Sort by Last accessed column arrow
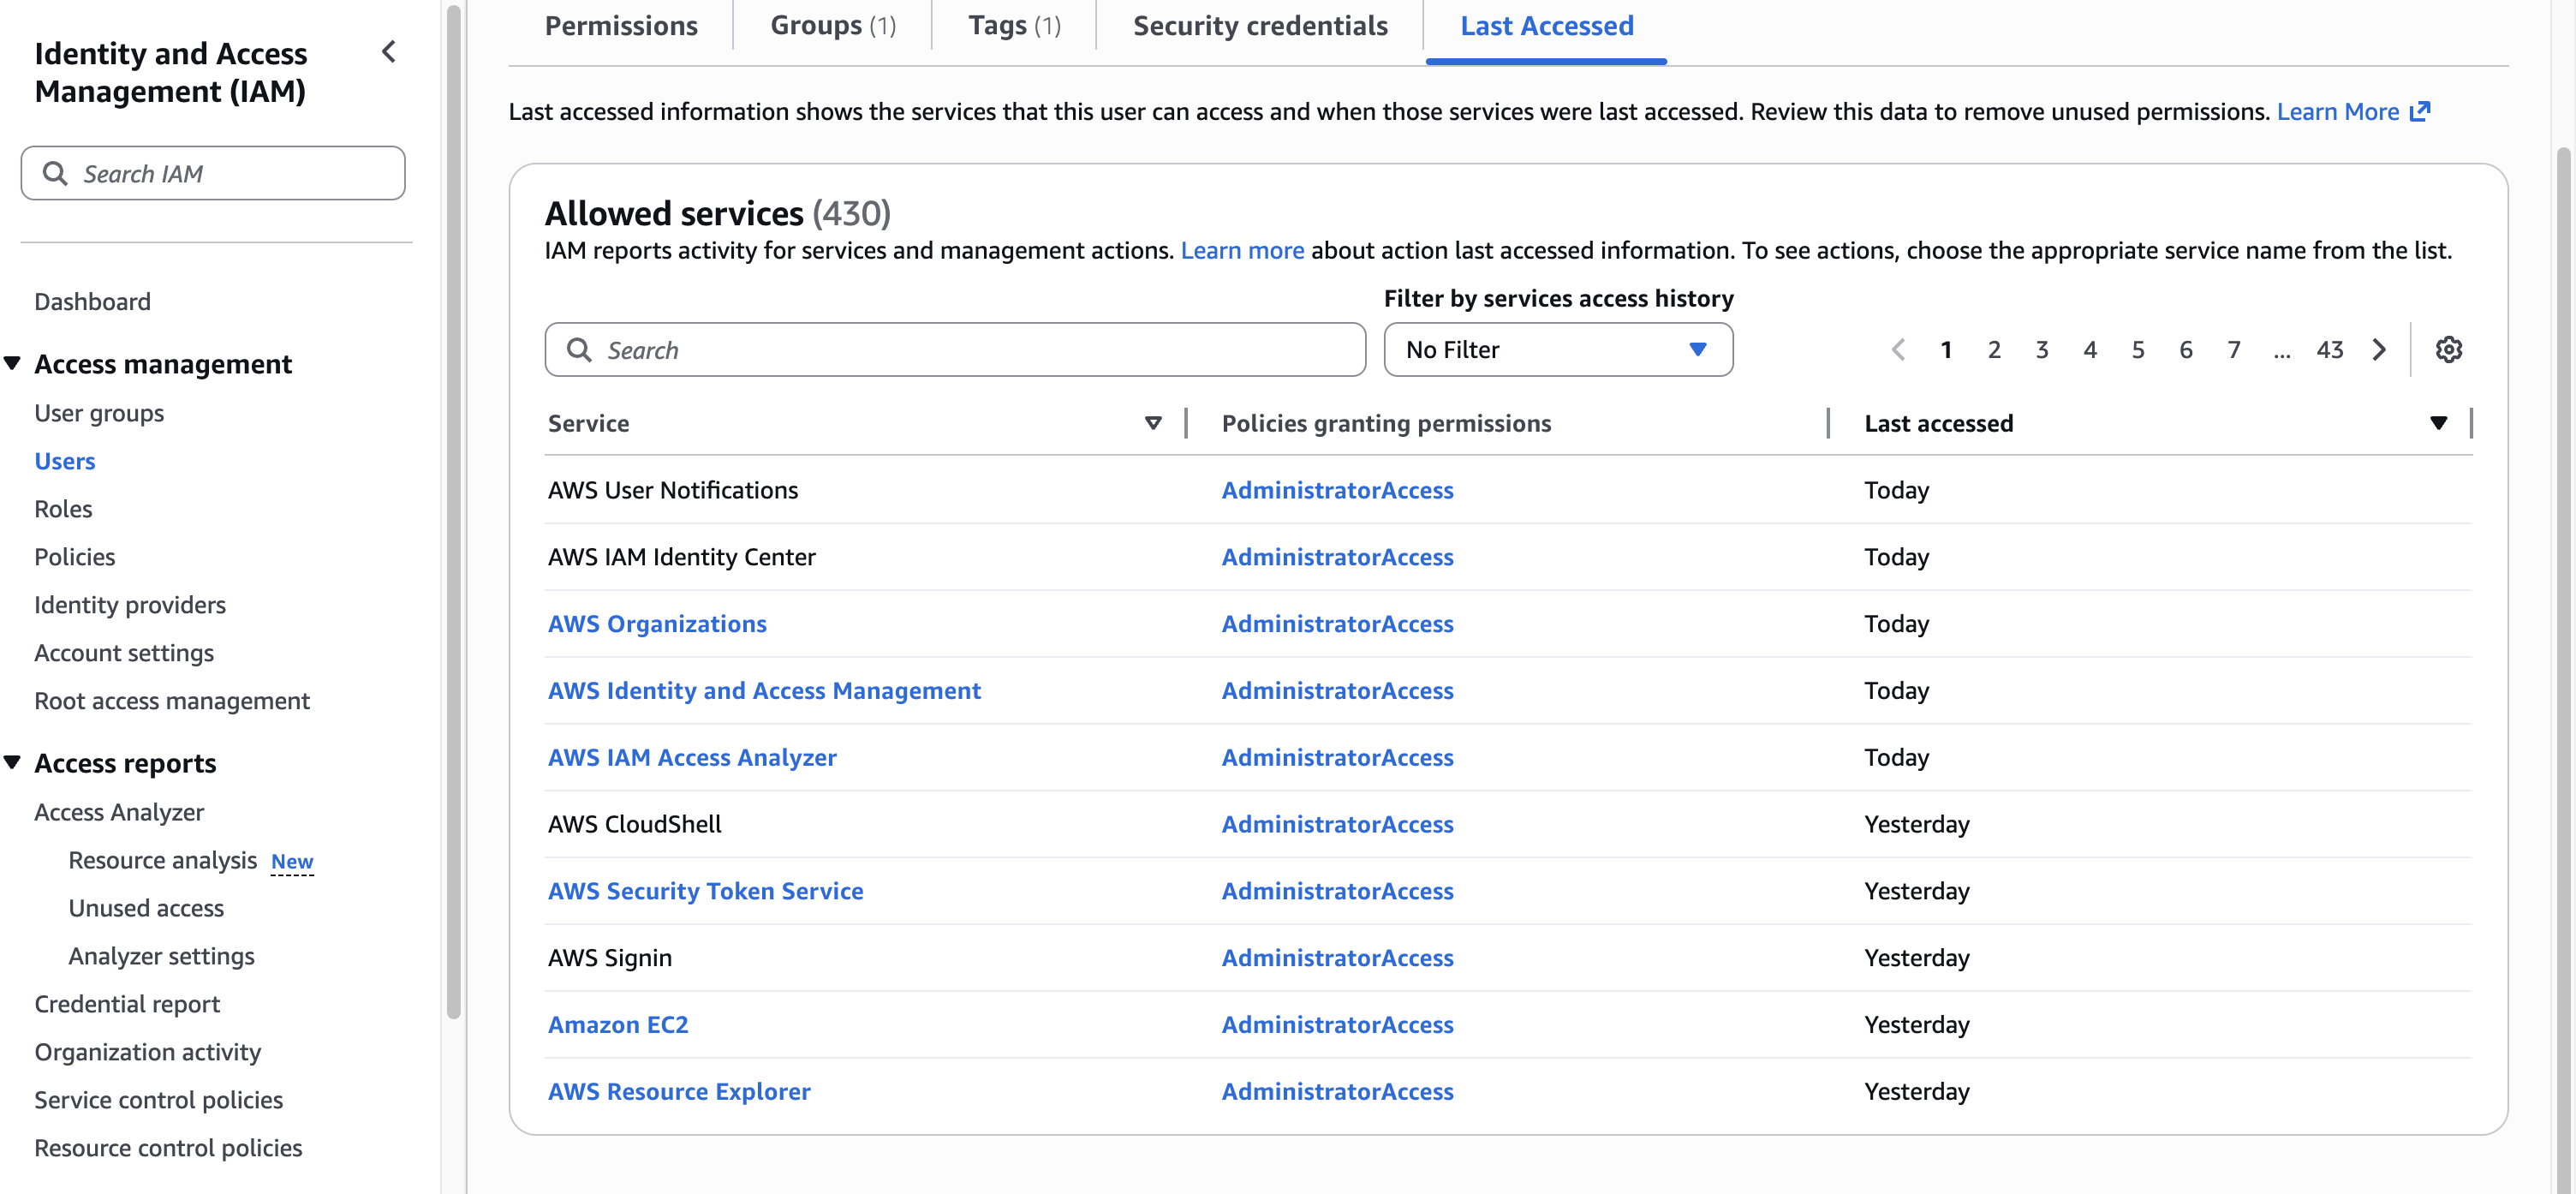2576x1194 pixels. (x=2438, y=423)
